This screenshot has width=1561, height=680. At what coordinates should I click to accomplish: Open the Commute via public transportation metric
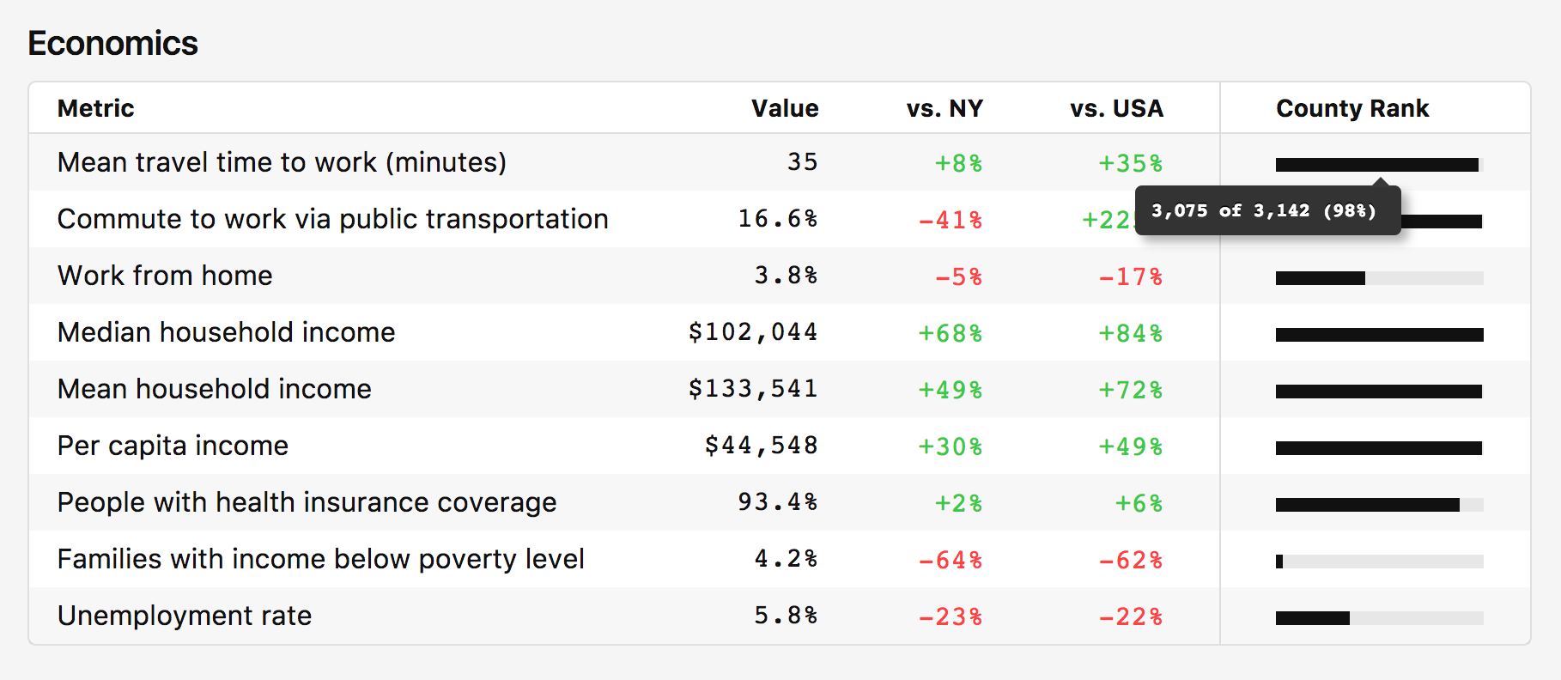tap(332, 219)
